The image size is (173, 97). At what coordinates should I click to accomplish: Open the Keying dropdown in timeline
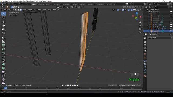click(x=17, y=85)
